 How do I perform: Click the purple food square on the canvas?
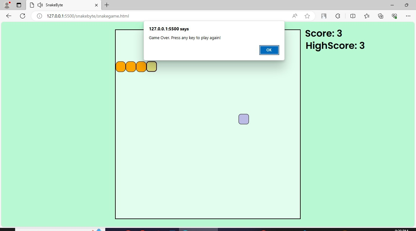point(244,119)
